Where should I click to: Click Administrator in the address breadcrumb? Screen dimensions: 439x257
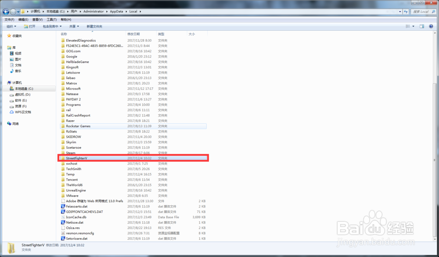(x=94, y=11)
